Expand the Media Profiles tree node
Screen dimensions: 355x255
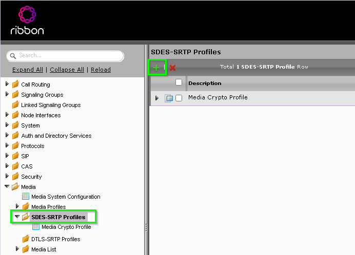tap(17, 206)
